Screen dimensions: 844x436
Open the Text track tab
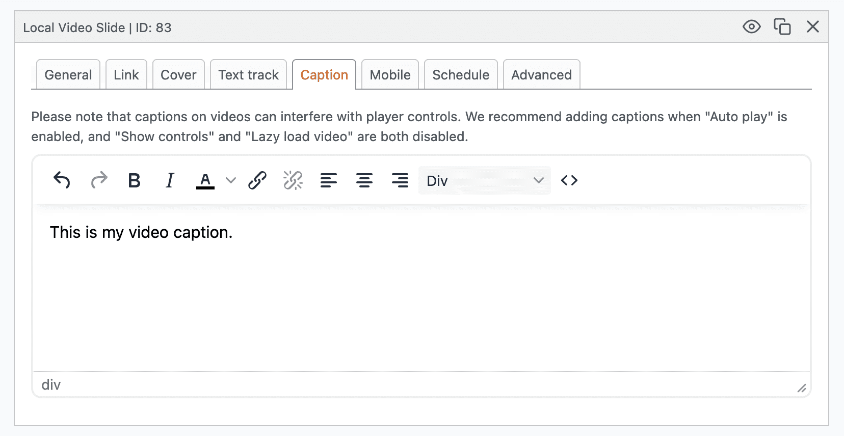tap(248, 75)
